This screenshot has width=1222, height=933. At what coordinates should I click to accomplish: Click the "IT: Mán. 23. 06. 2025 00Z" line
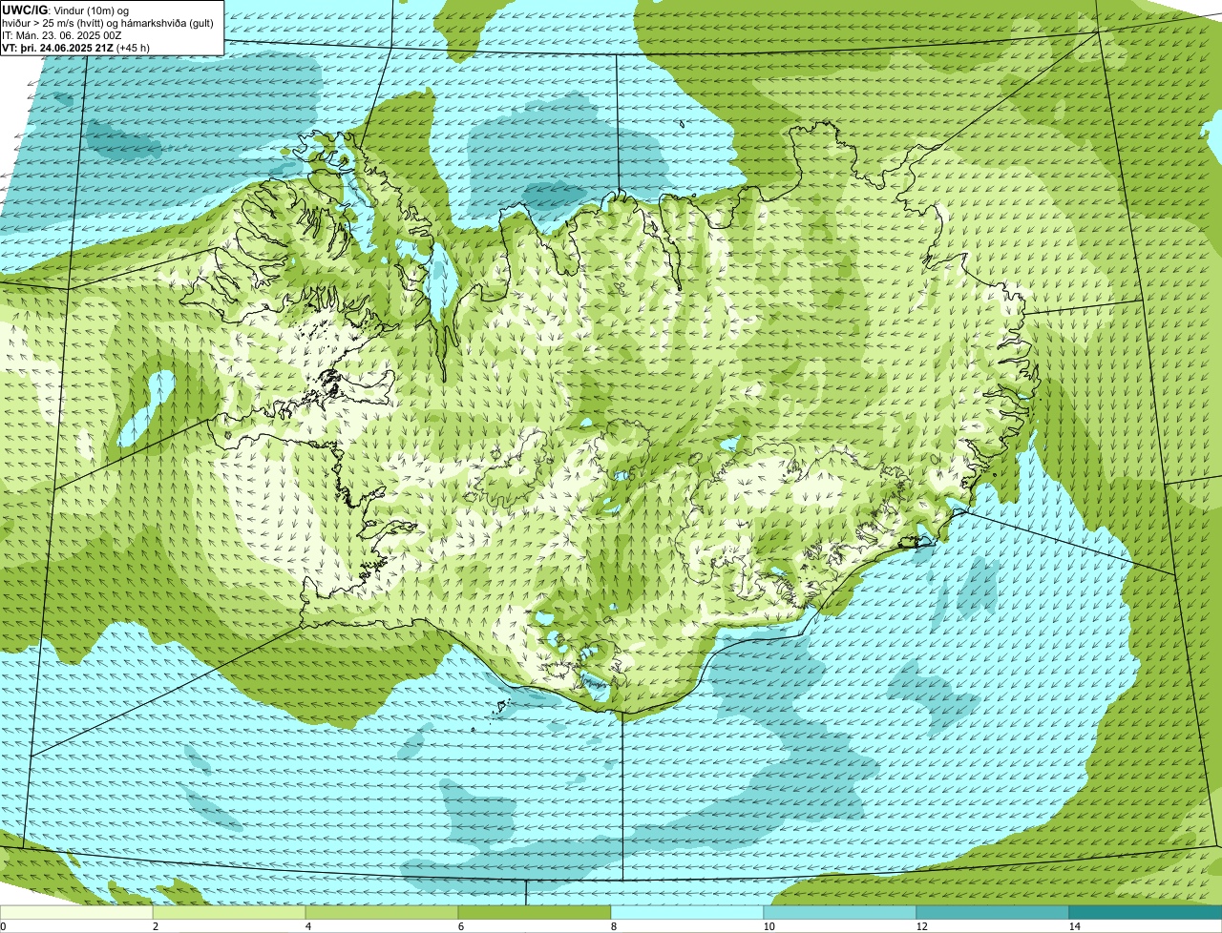pyautogui.click(x=62, y=34)
